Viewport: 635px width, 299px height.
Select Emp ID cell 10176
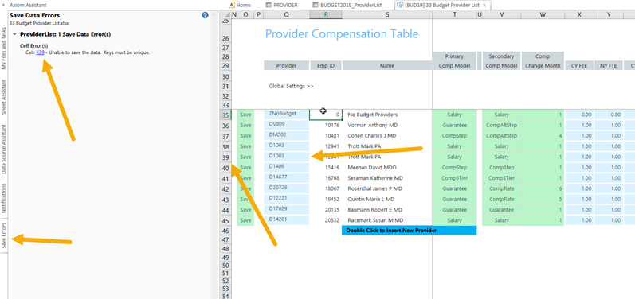[x=326, y=126]
